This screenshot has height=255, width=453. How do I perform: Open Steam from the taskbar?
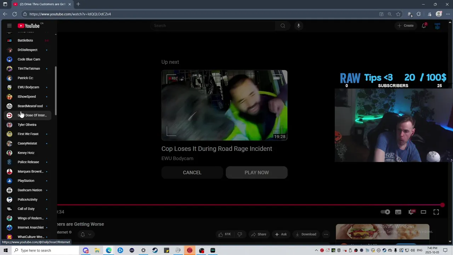click(155, 250)
